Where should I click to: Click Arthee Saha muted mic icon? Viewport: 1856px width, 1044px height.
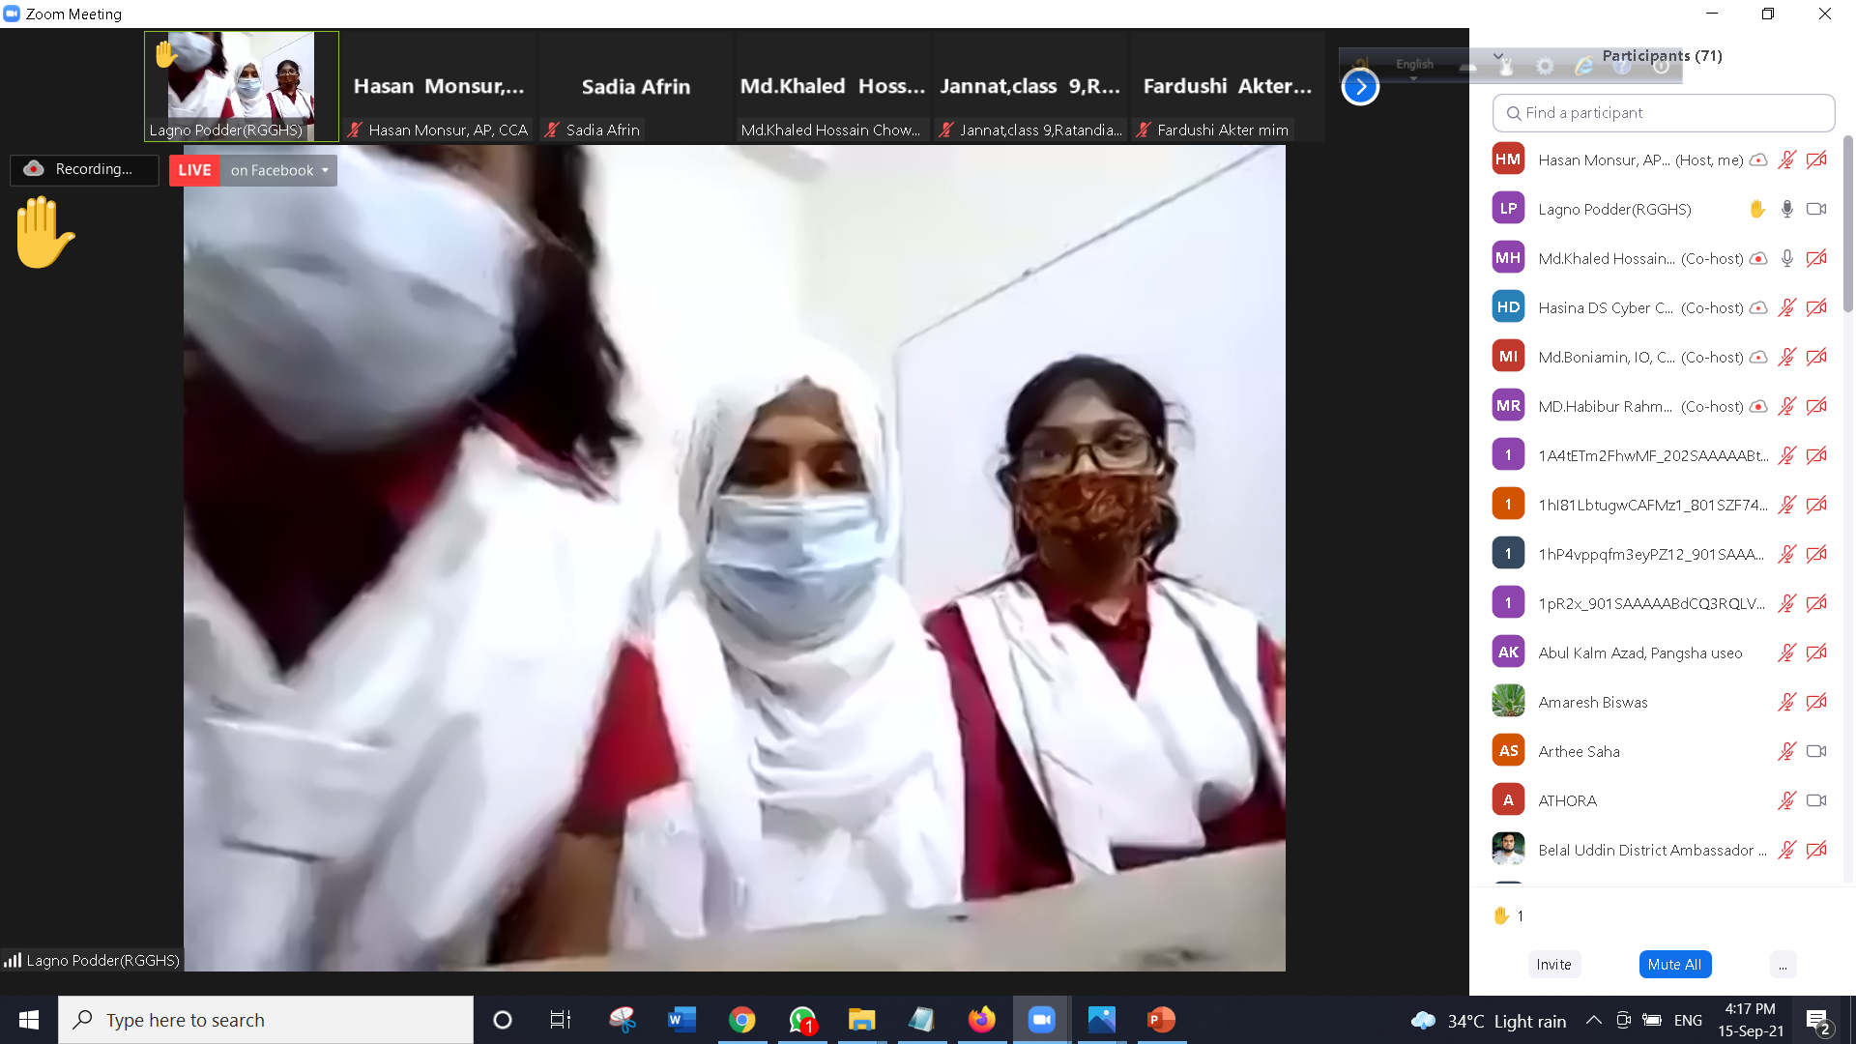pyautogui.click(x=1786, y=752)
